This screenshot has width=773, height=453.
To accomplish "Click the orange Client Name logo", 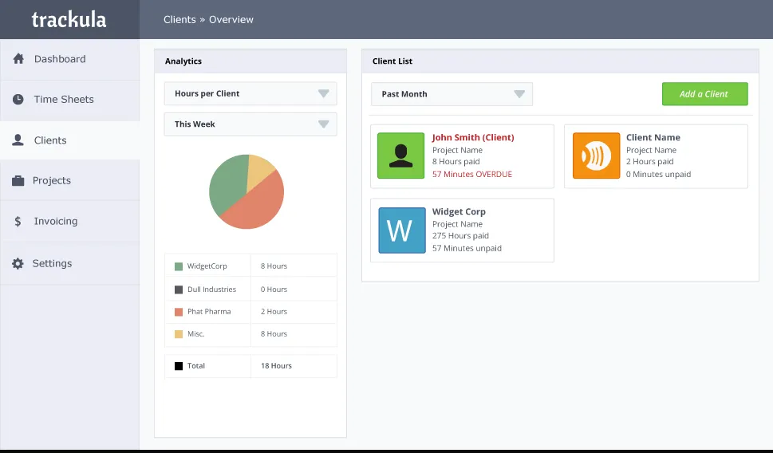I will point(596,156).
